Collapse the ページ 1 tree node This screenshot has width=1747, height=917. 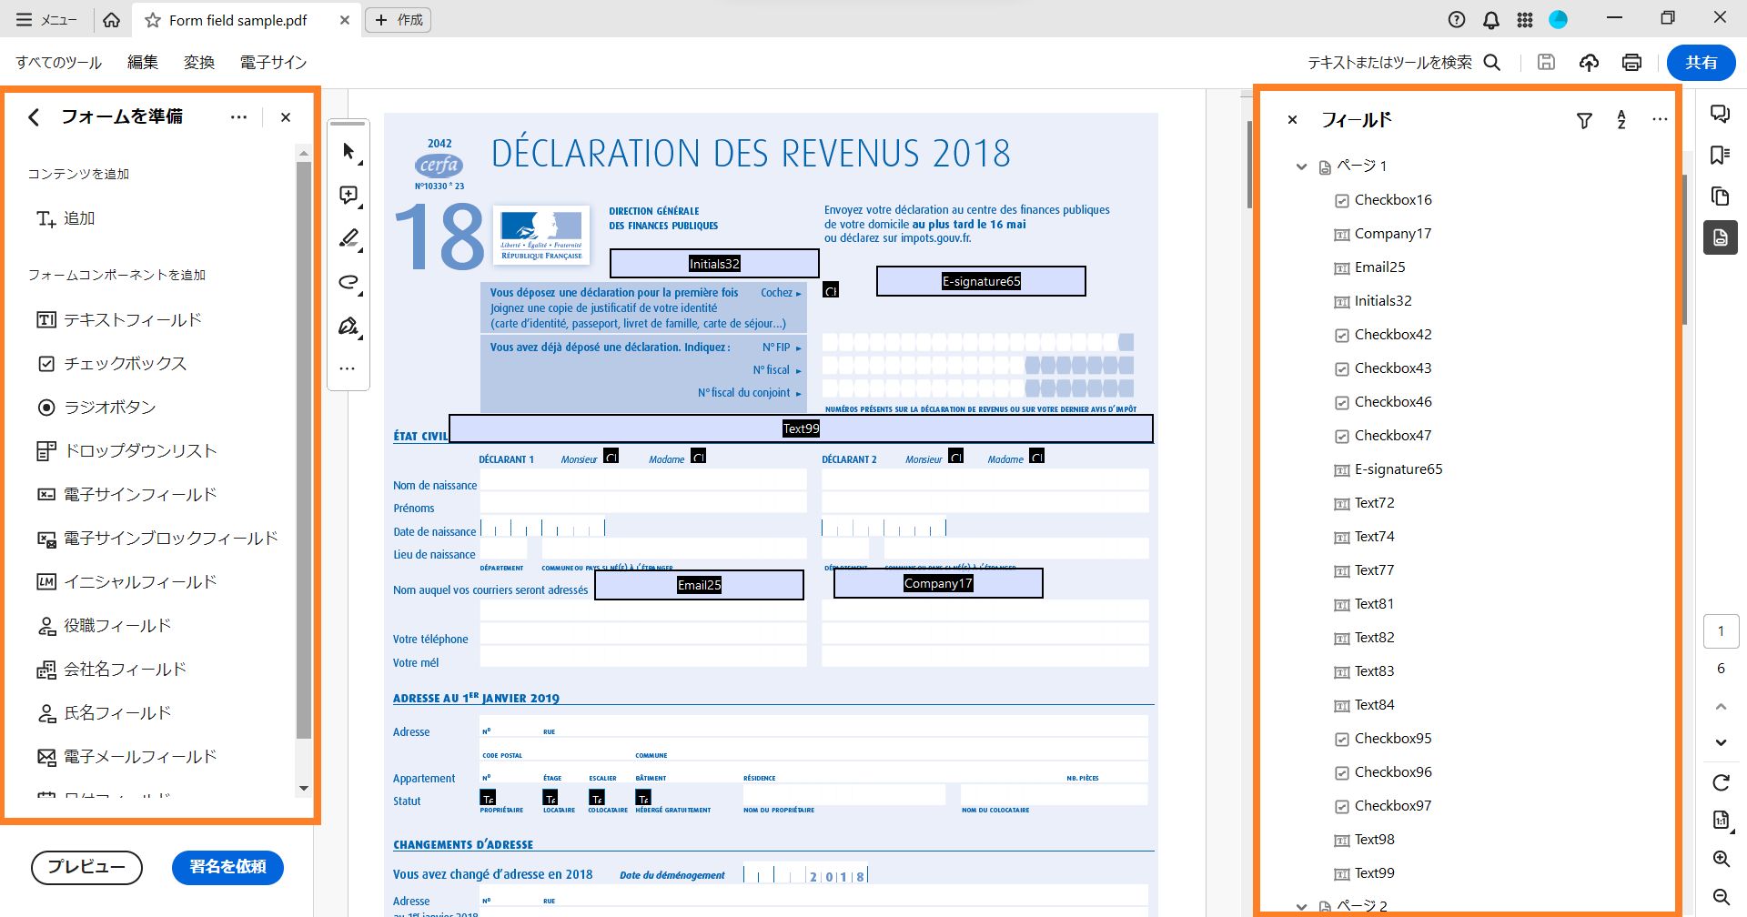tap(1301, 166)
